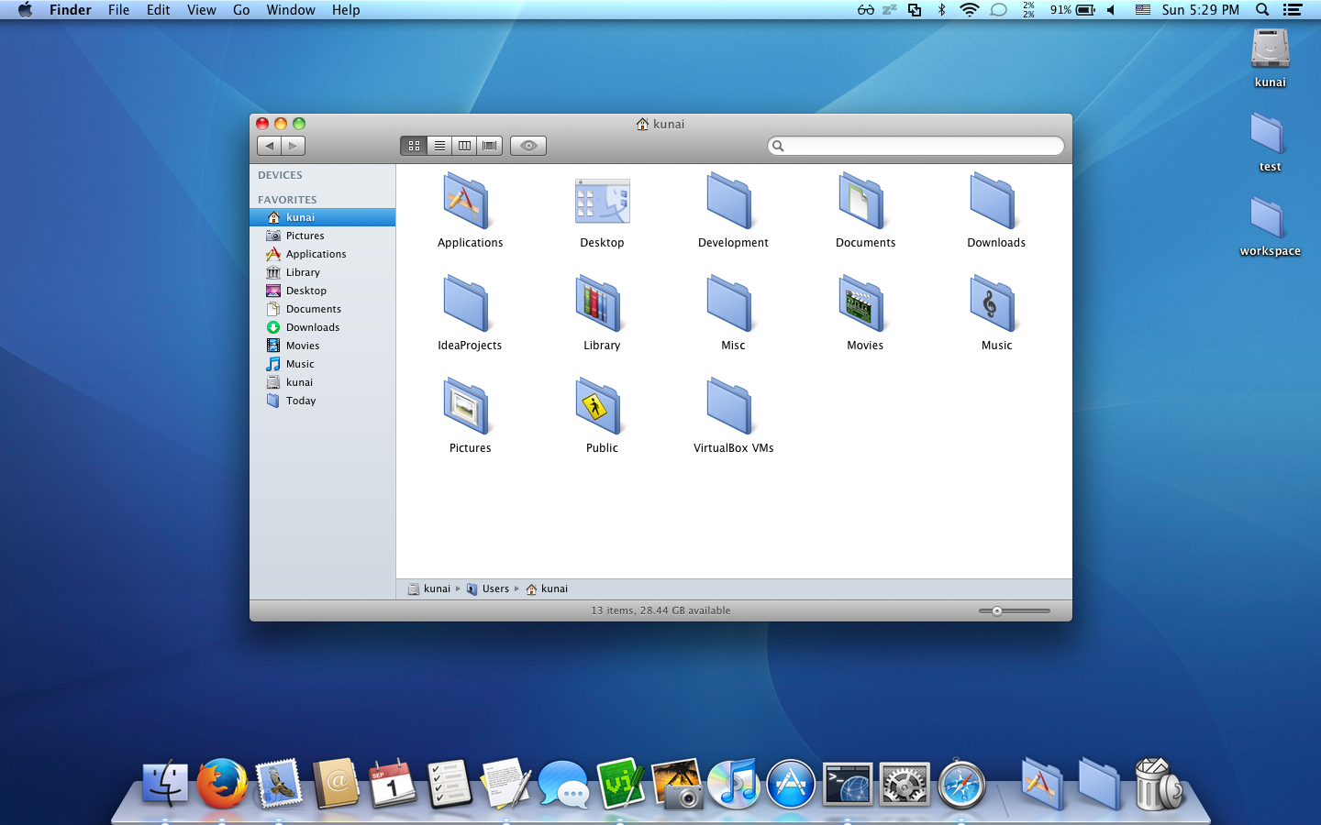Open the Window menu
The image size is (1321, 825).
pos(291,10)
